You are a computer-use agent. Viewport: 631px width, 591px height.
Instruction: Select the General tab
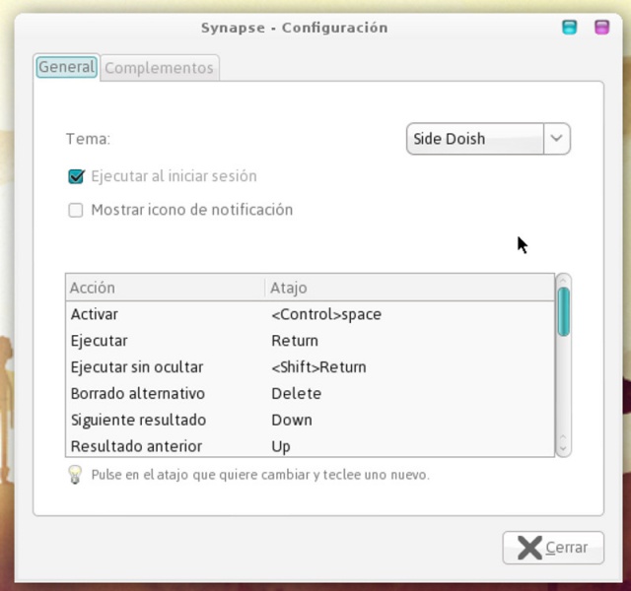[x=67, y=67]
